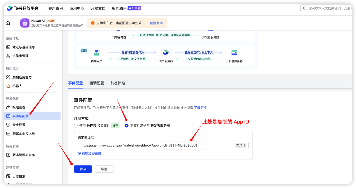
Task: Click the 了解更多 link
Action: coord(200,108)
